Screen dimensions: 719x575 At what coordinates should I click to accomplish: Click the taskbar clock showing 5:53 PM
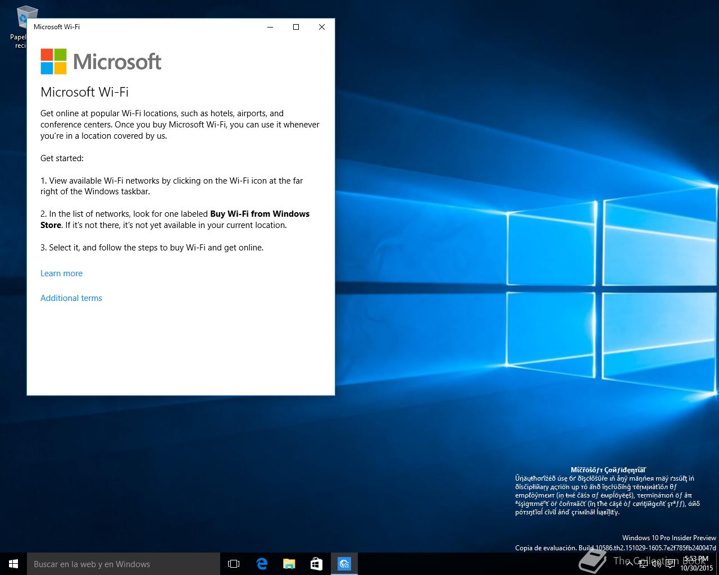click(697, 564)
